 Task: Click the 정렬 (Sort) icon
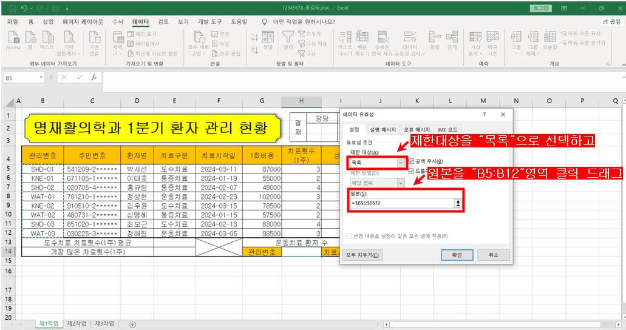click(x=268, y=40)
